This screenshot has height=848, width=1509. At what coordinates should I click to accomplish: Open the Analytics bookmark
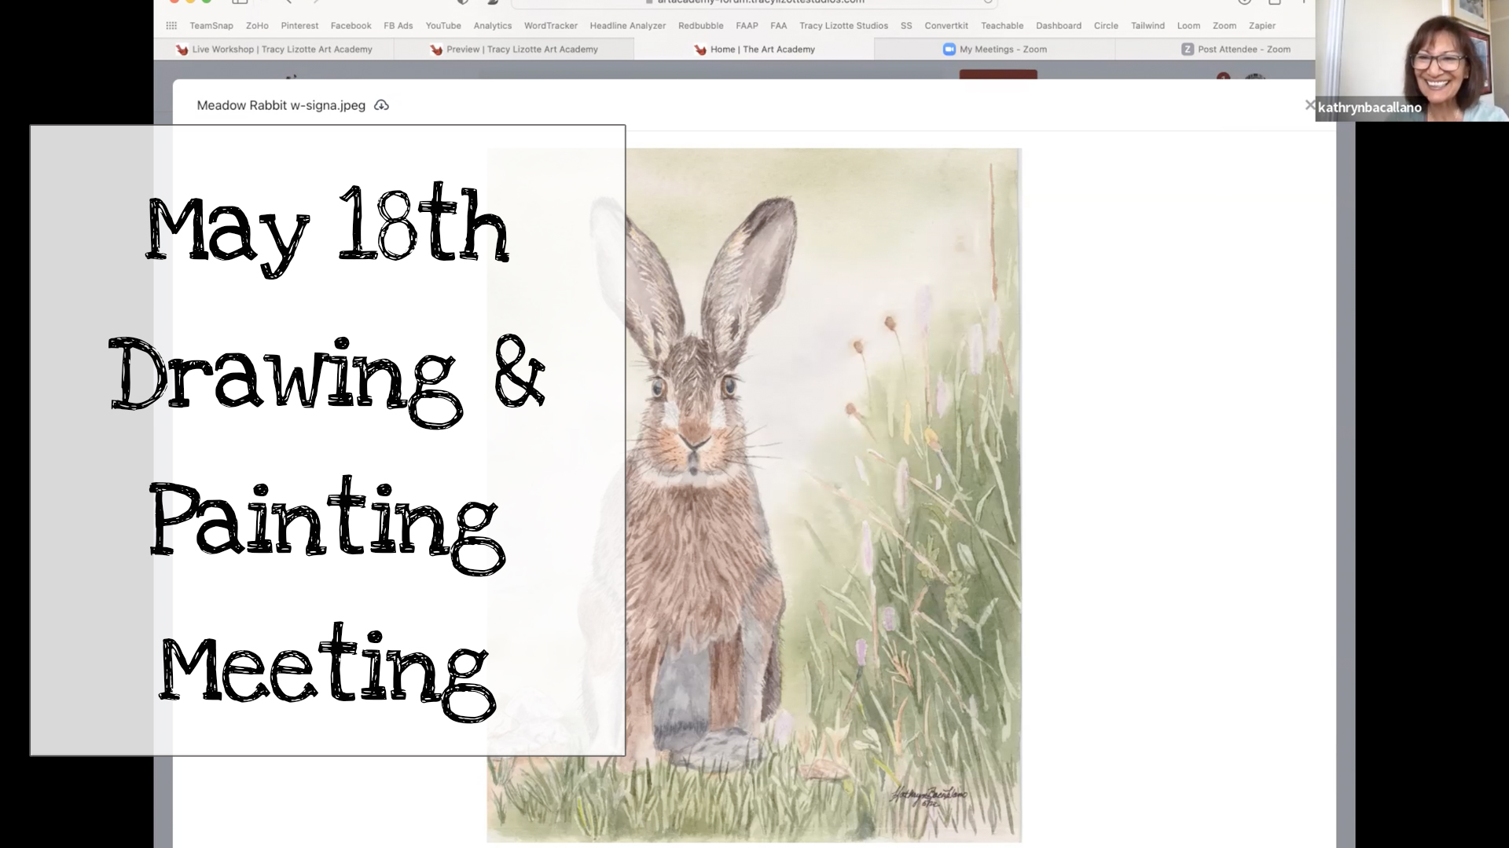pos(493,26)
